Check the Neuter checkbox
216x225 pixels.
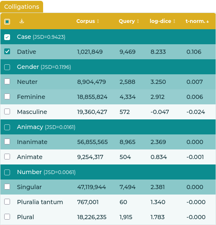coord(7,81)
